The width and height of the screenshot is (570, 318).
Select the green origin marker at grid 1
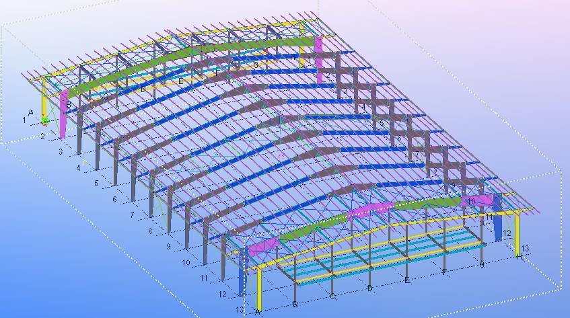tap(45, 121)
